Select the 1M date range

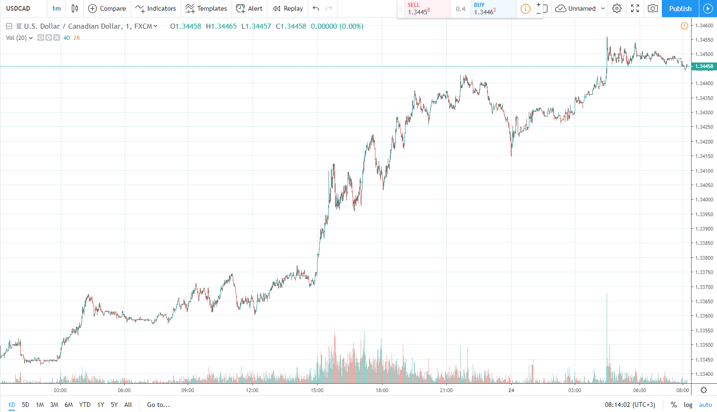coord(40,405)
